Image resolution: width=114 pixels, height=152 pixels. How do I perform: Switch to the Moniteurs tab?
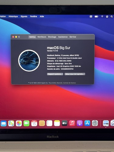[x=42, y=37]
